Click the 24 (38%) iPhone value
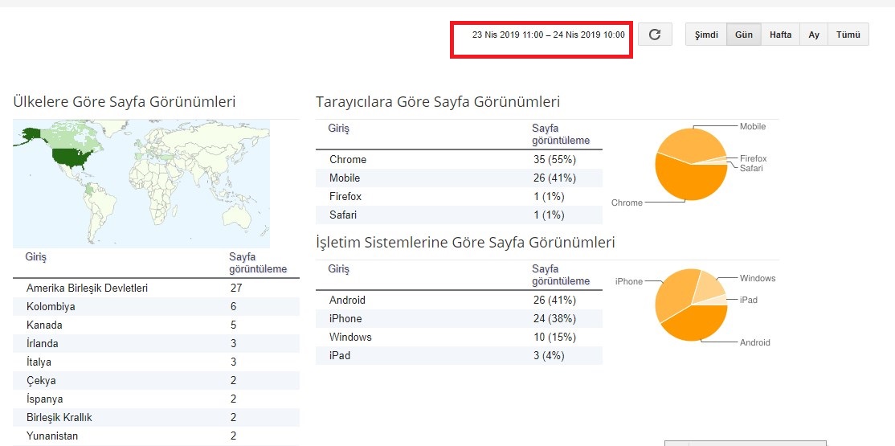895x446 pixels. (555, 318)
